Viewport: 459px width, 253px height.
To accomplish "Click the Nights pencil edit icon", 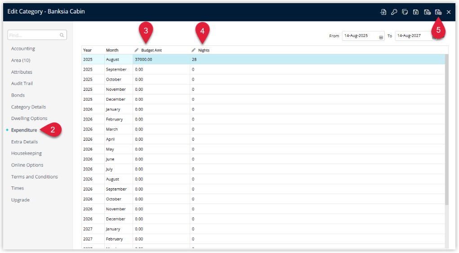I will (x=193, y=50).
